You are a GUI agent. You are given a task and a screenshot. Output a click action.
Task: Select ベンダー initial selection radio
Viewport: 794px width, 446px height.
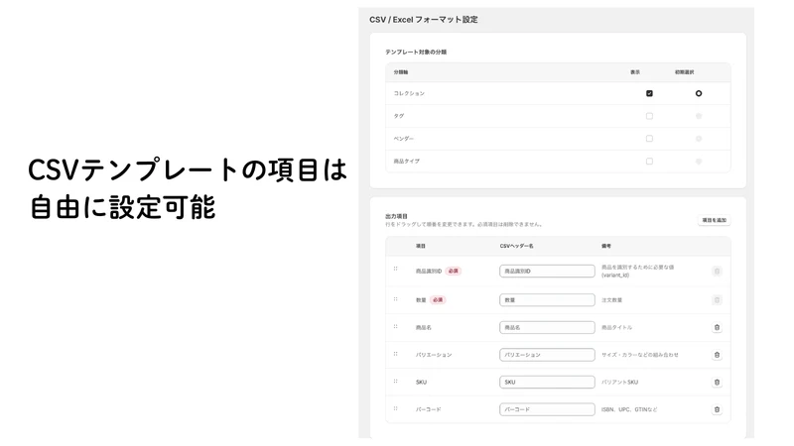(x=699, y=138)
